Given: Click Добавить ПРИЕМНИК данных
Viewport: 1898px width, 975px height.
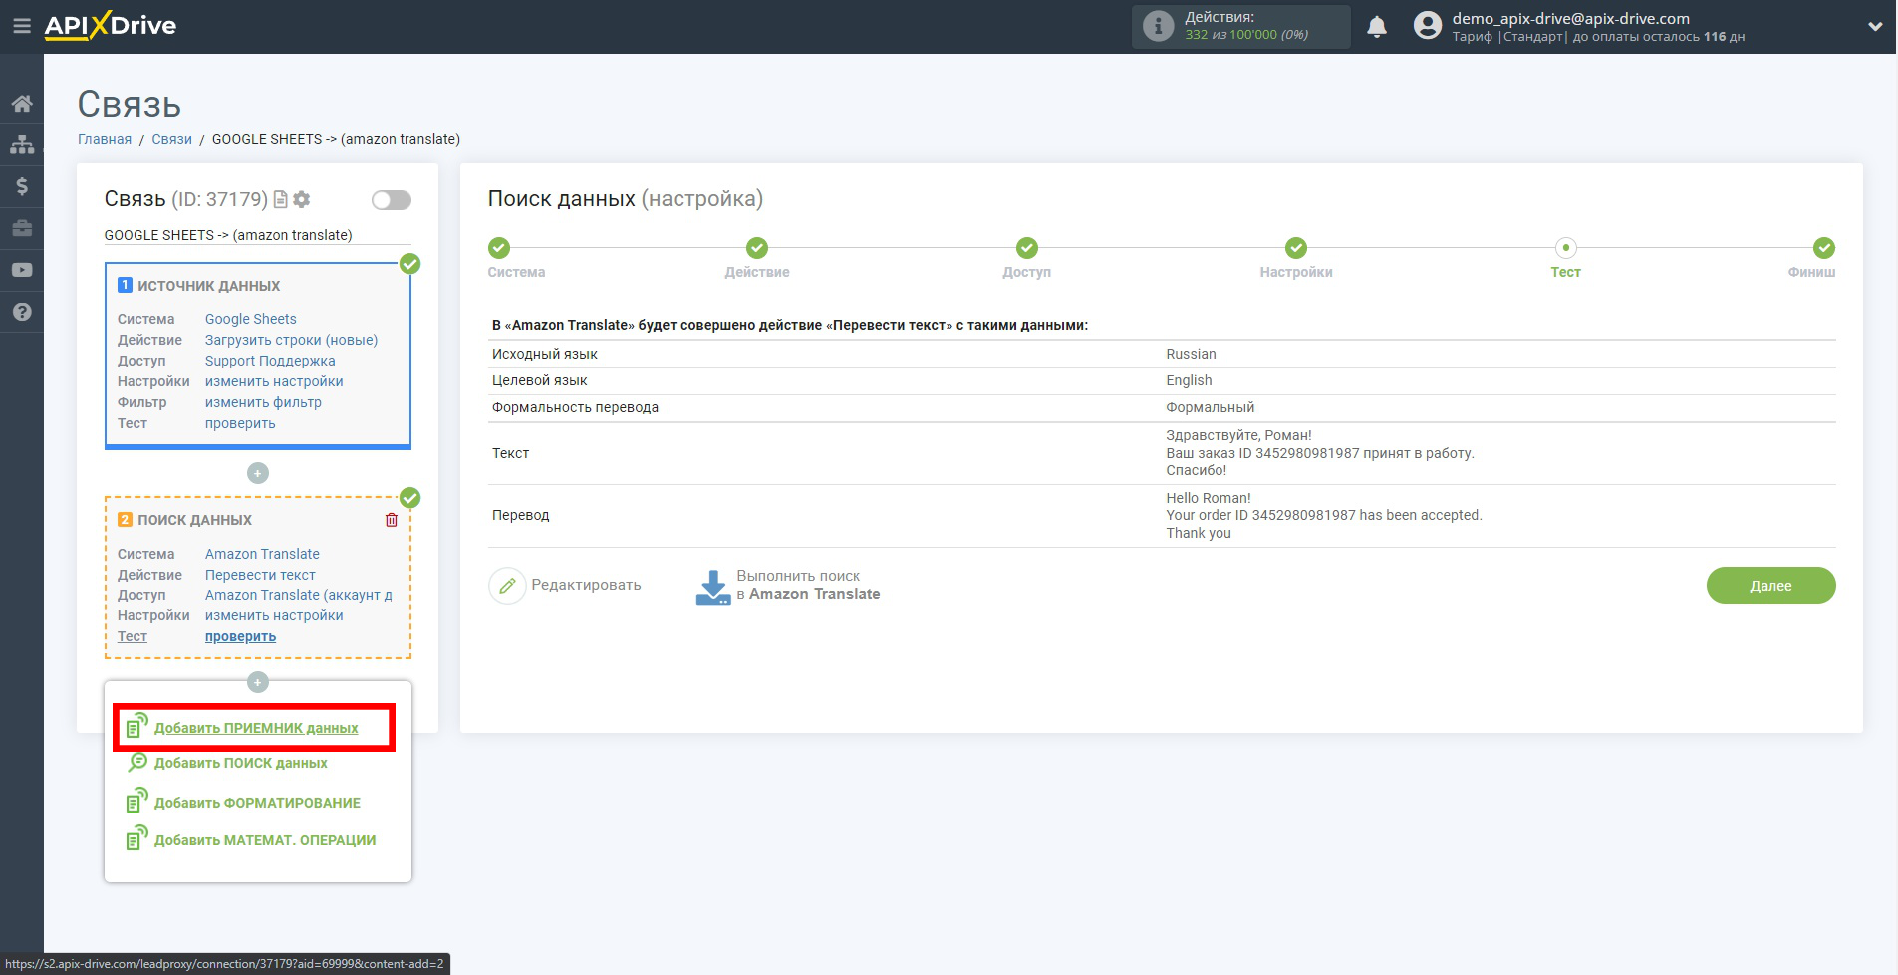Looking at the screenshot, I should click(x=256, y=728).
